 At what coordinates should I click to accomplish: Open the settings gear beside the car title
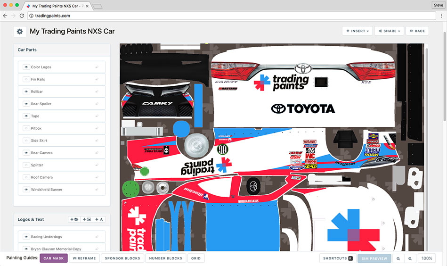tap(20, 32)
